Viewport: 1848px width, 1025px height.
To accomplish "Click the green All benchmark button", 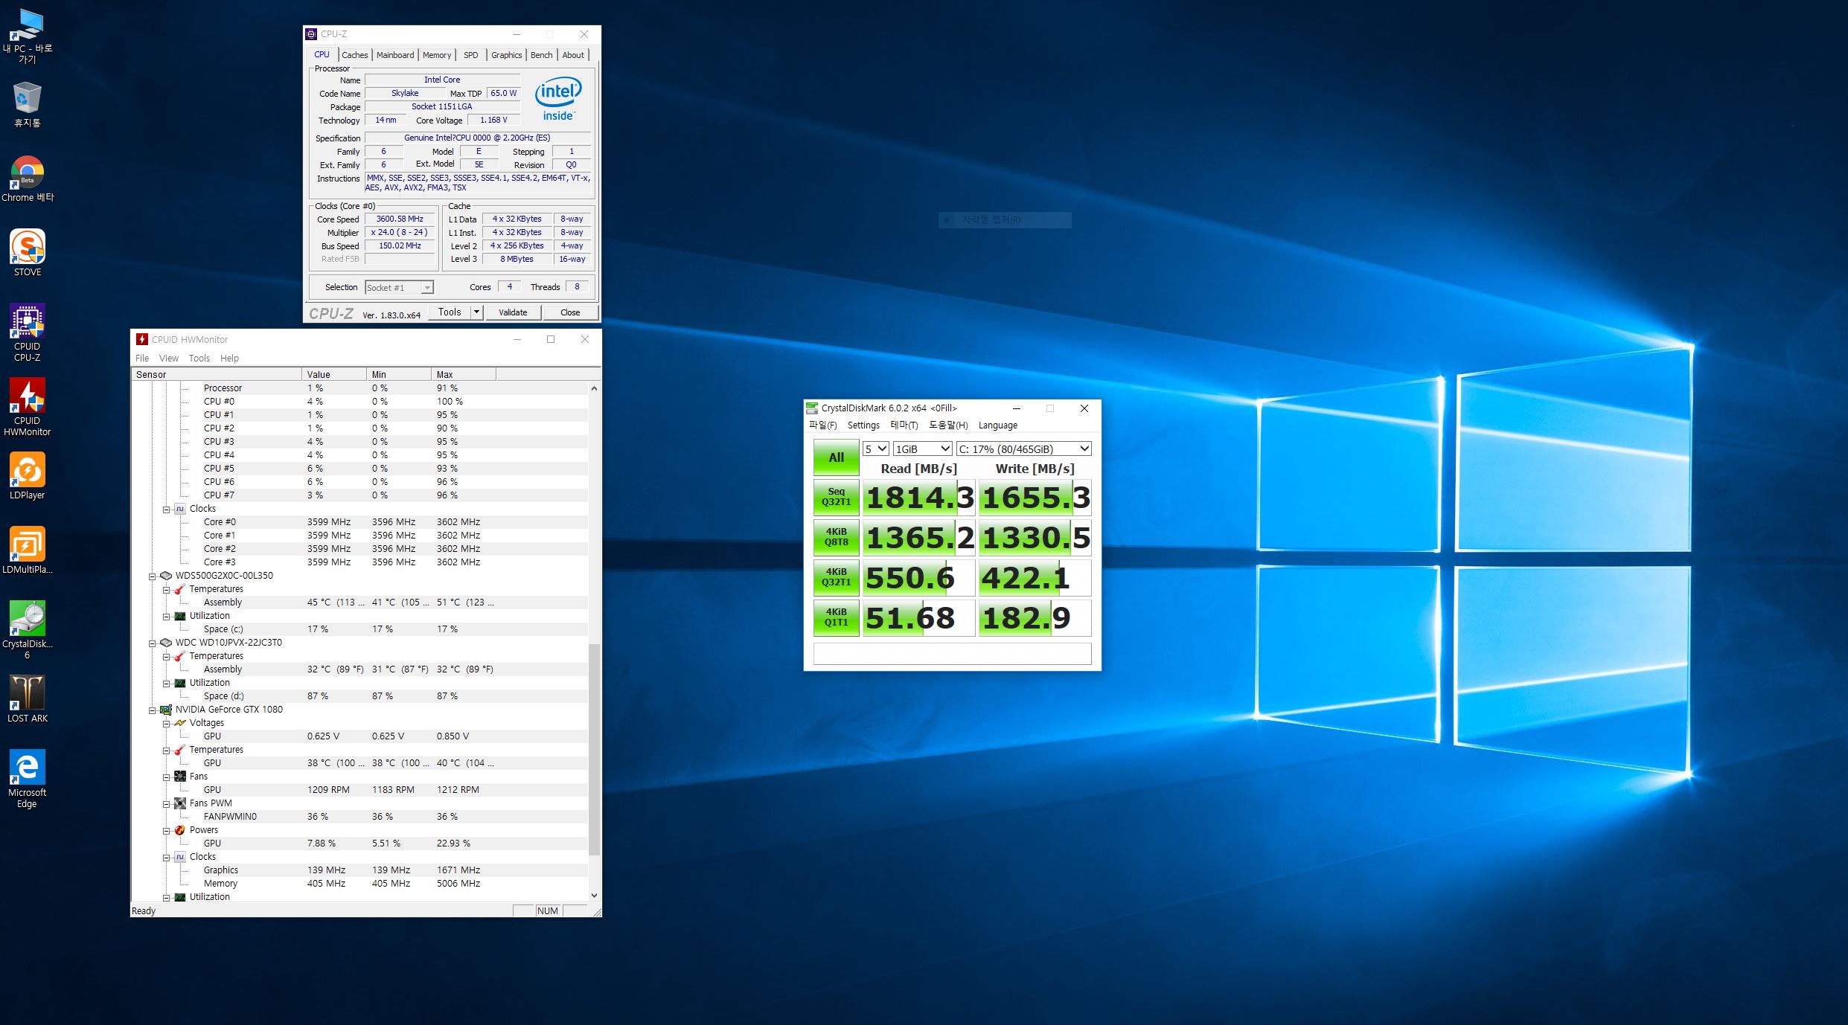I will pos(836,457).
